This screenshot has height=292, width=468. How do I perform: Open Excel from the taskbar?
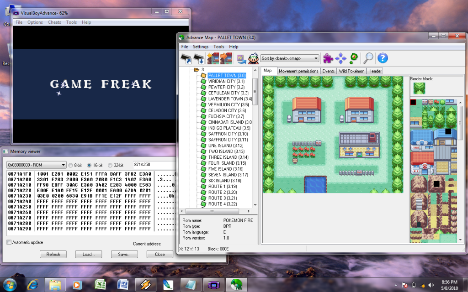(100, 285)
